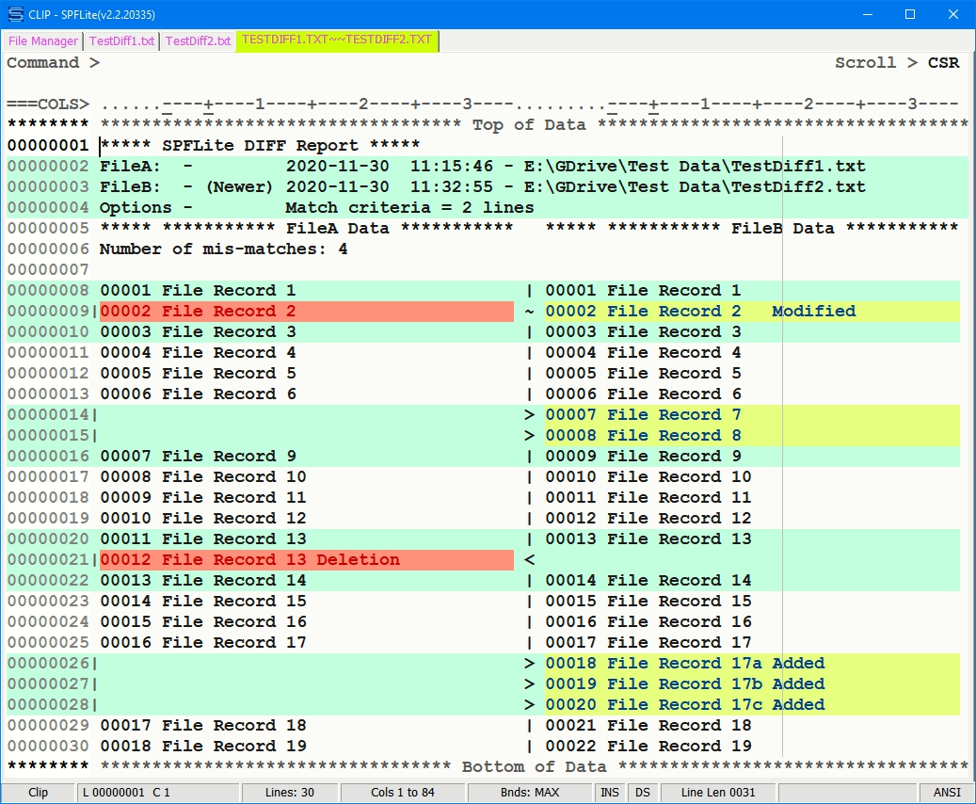Click the red '00002 File Record 2' line
The image size is (976, 804).
pos(306,312)
